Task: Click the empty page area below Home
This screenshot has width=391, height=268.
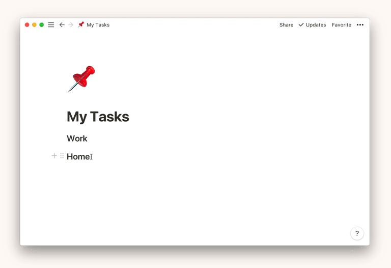Action: click(193, 199)
